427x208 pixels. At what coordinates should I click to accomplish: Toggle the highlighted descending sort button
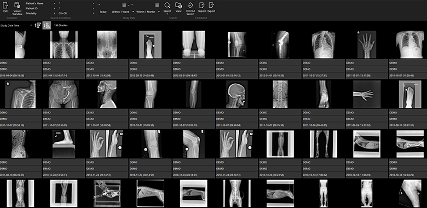(47, 25)
